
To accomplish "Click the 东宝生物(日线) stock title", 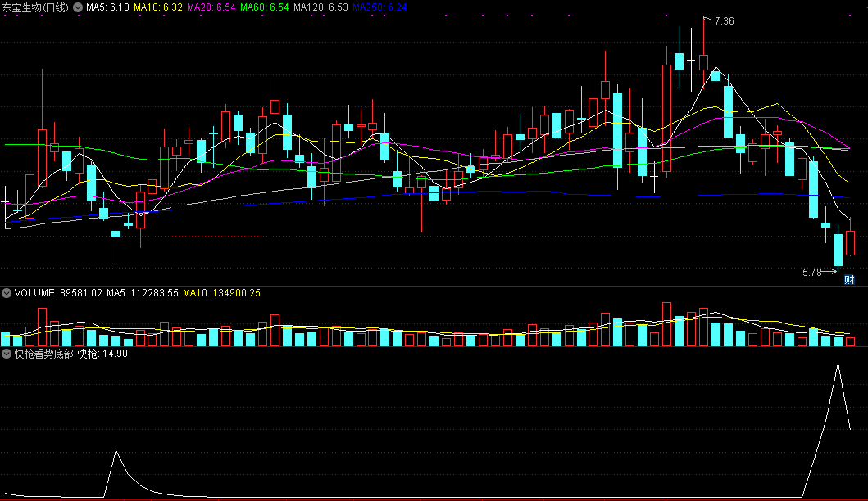I will [x=35, y=7].
